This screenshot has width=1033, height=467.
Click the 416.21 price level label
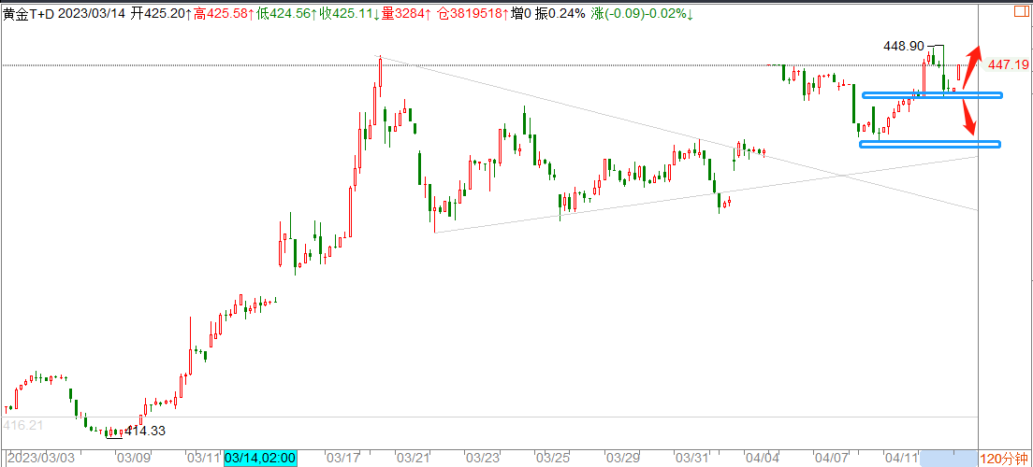coord(22,426)
